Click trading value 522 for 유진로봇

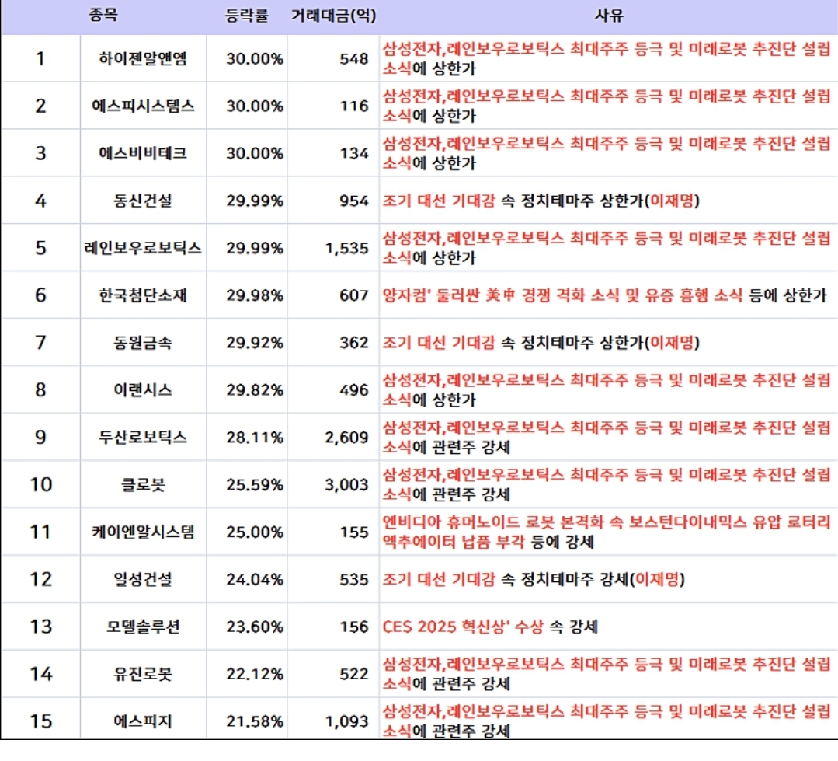point(354,674)
